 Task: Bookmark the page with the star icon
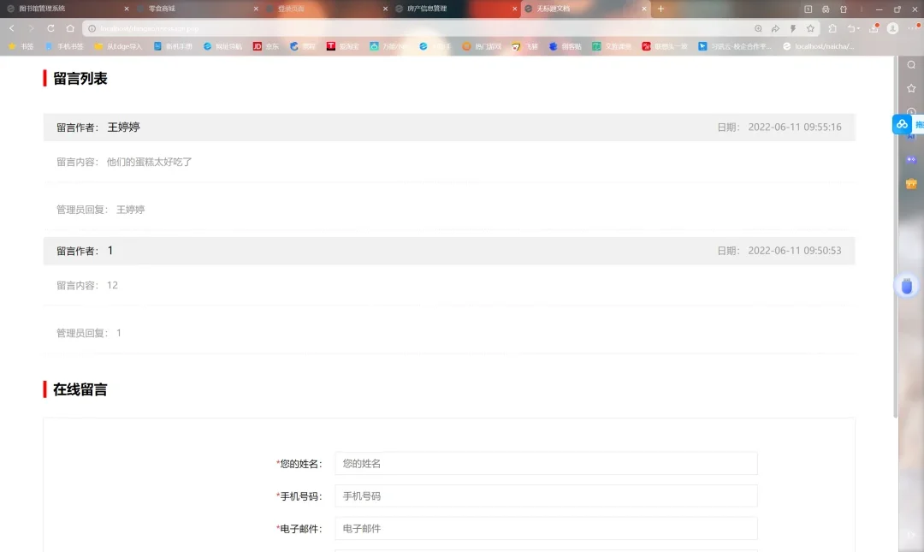811,28
